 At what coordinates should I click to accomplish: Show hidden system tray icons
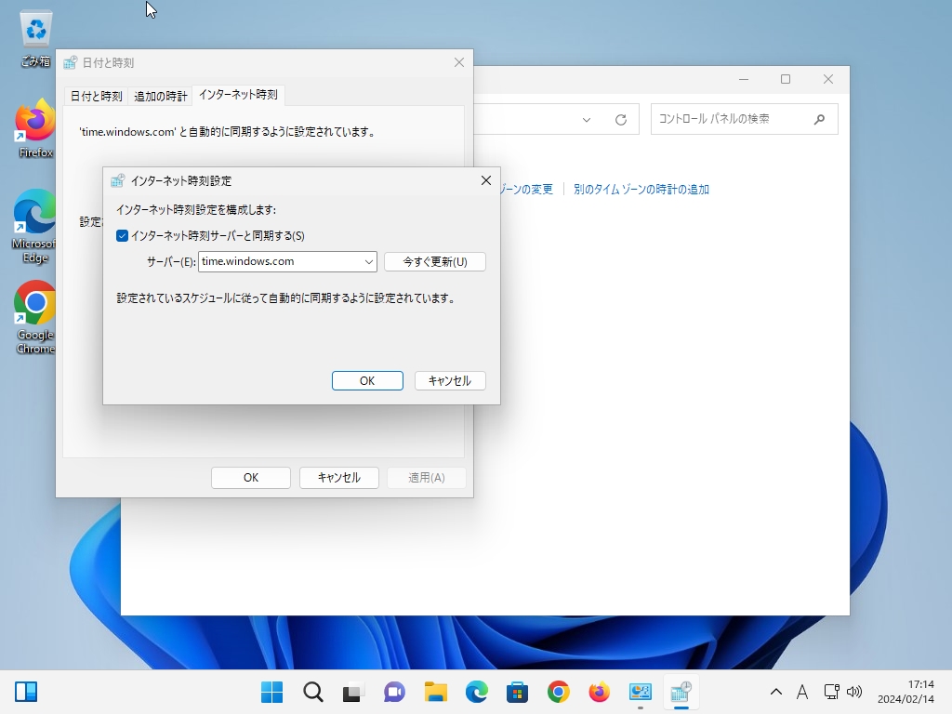pyautogui.click(x=776, y=692)
